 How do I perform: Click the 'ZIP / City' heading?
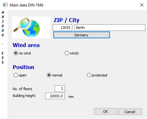point(66,20)
